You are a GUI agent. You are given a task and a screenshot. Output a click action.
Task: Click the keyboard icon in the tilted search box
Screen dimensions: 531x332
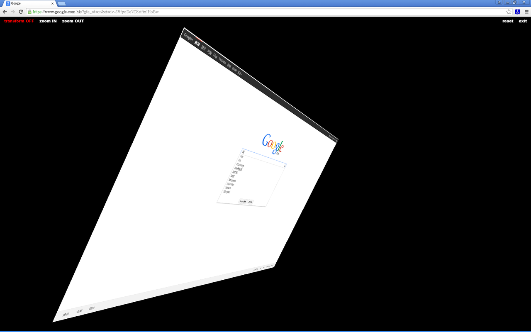(x=285, y=166)
